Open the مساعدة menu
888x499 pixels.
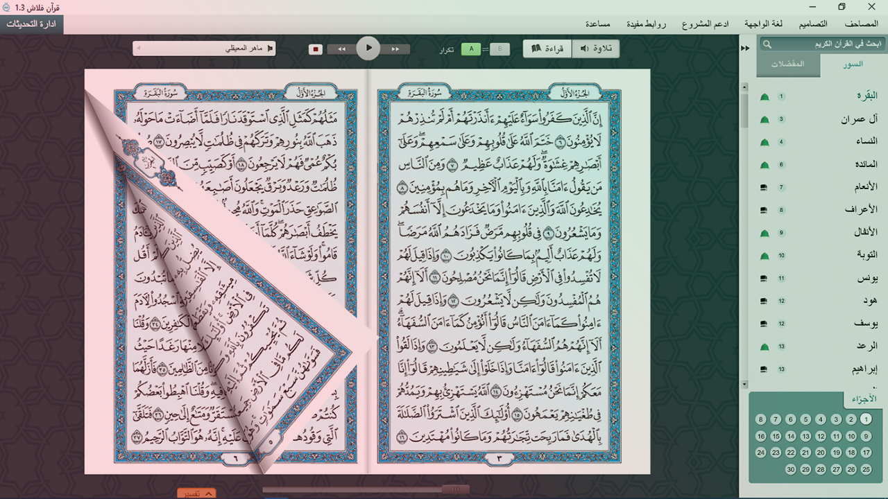(597, 24)
